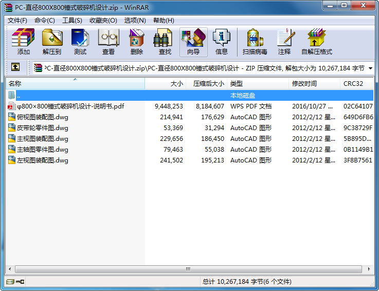Click the key password status icon

[x=20, y=282]
